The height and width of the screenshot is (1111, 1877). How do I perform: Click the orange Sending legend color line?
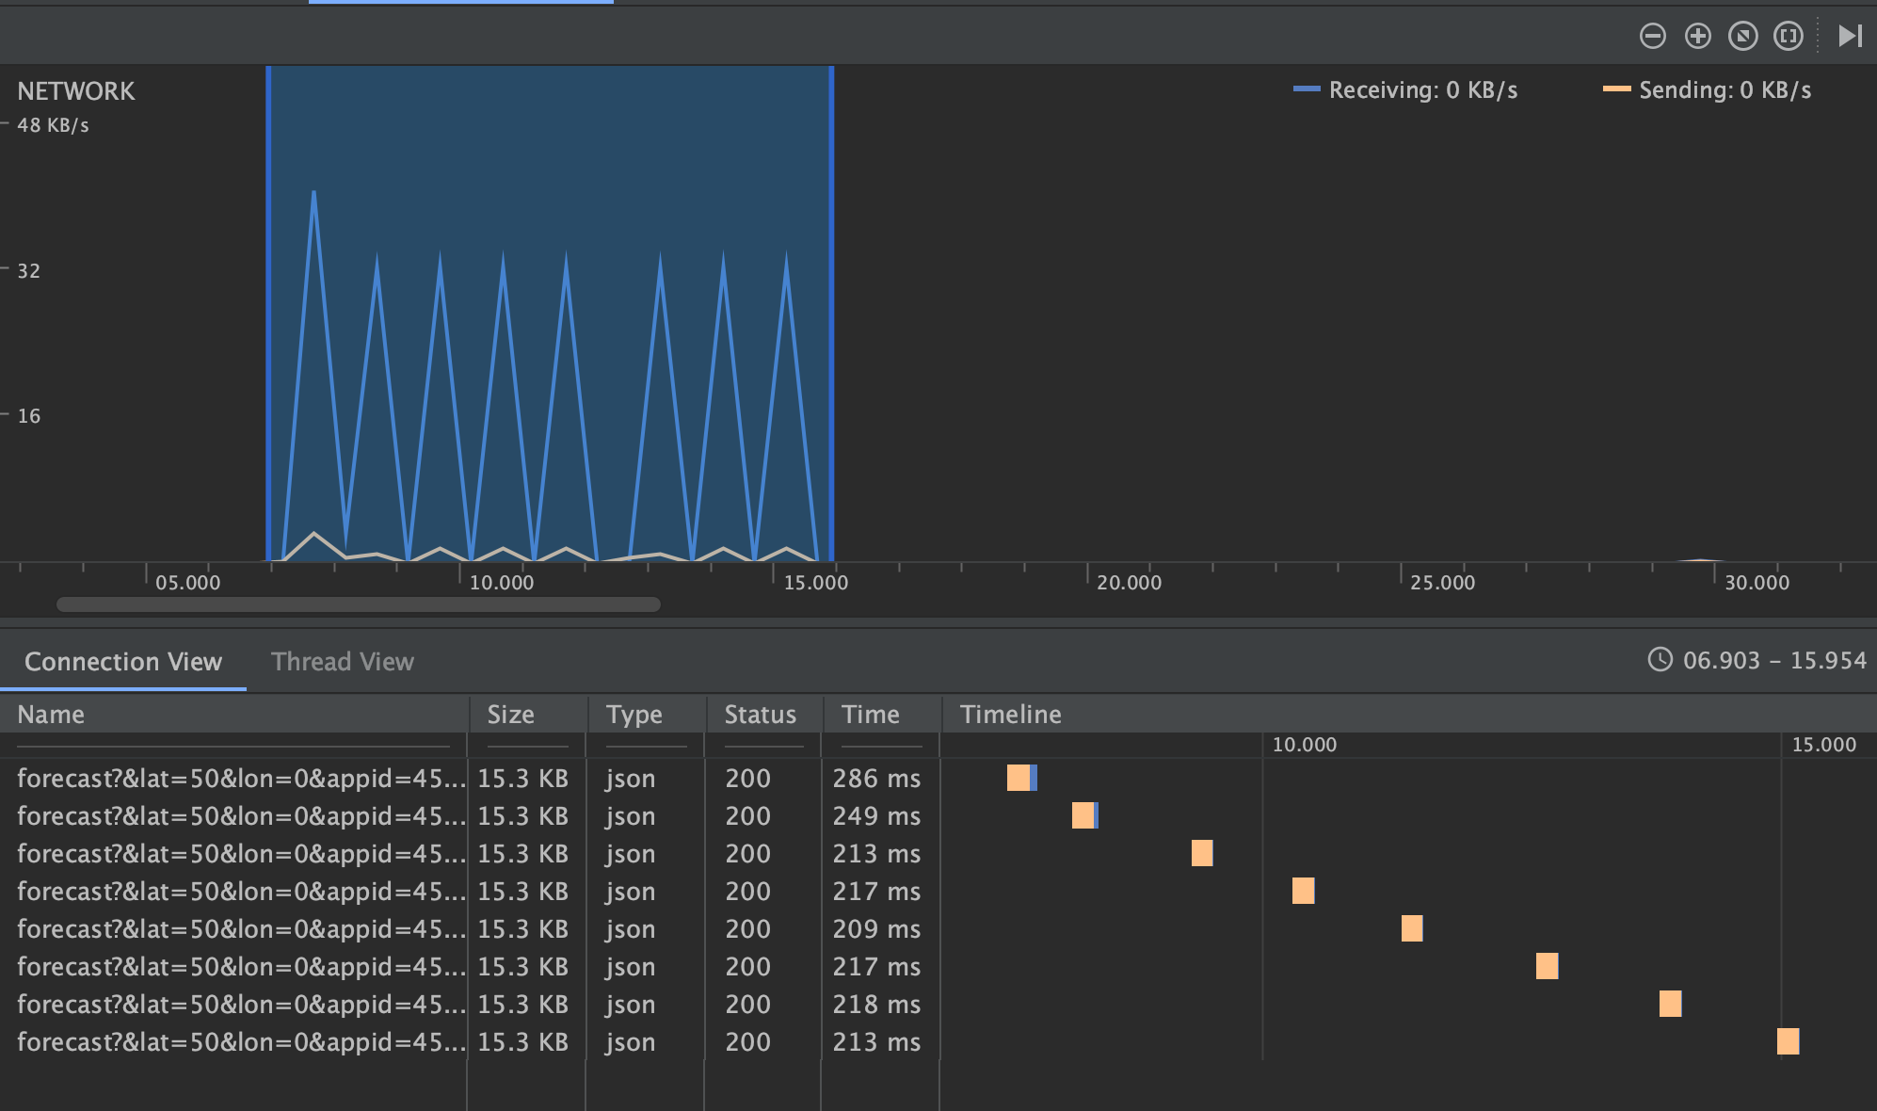[x=1616, y=89]
